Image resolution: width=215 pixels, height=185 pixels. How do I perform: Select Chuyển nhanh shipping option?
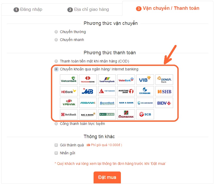tap(56, 40)
